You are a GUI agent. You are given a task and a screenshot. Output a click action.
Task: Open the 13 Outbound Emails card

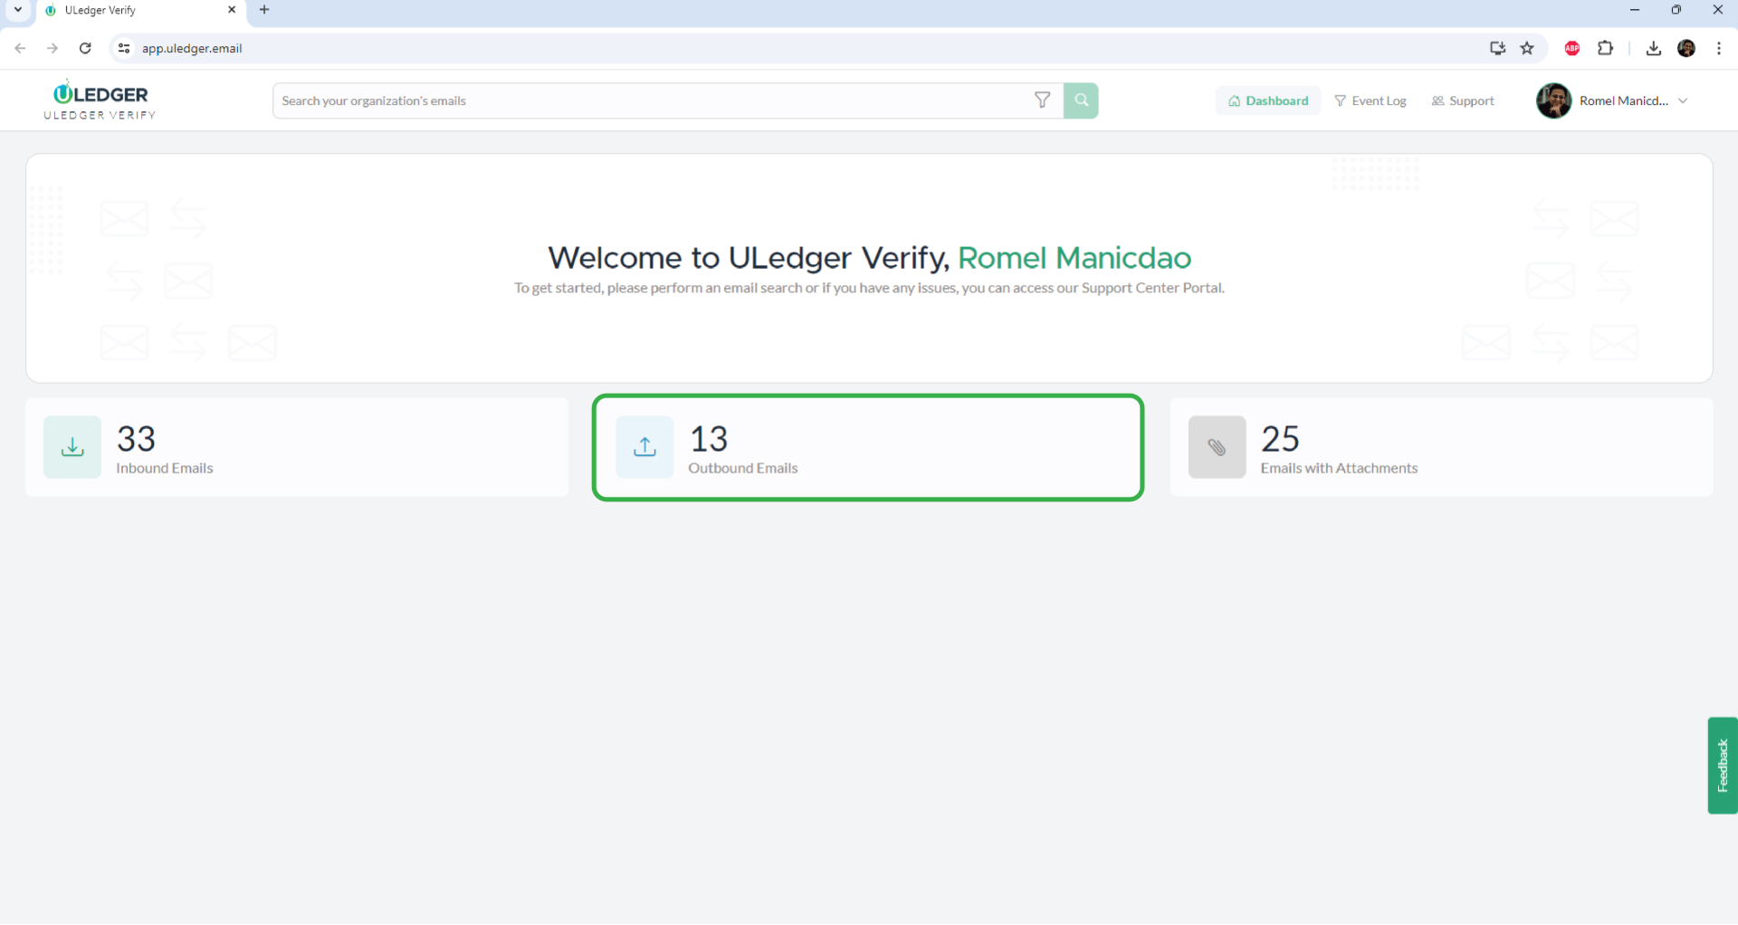[x=868, y=447]
